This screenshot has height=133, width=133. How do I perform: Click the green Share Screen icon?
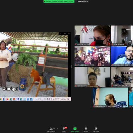point(75,128)
